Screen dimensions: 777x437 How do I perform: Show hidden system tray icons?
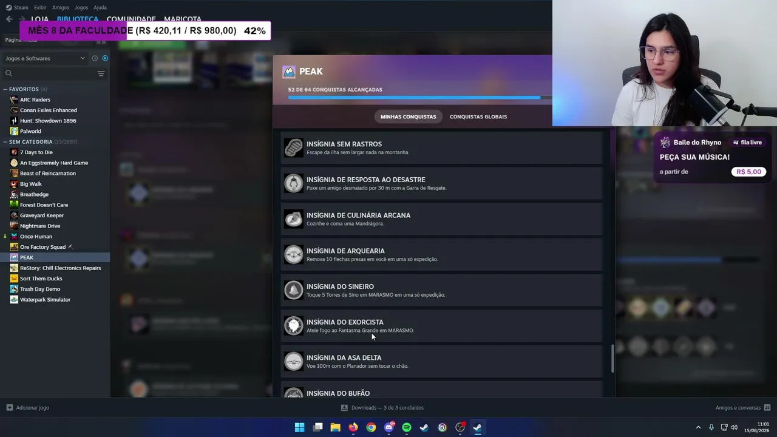point(698,427)
